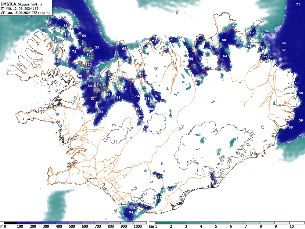Click the visibility value '81' on the map
This screenshot has width=305, height=229.
click(x=118, y=97)
